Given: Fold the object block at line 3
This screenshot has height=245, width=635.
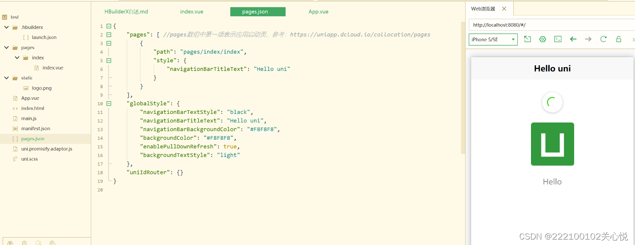Looking at the screenshot, I should [109, 43].
